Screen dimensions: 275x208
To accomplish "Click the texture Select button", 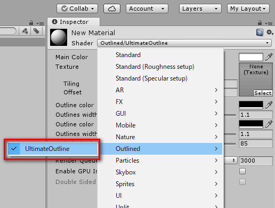I will tap(263, 93).
